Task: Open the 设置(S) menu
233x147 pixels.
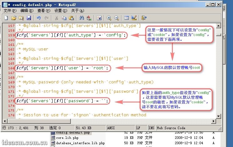Action: coord(61,11)
